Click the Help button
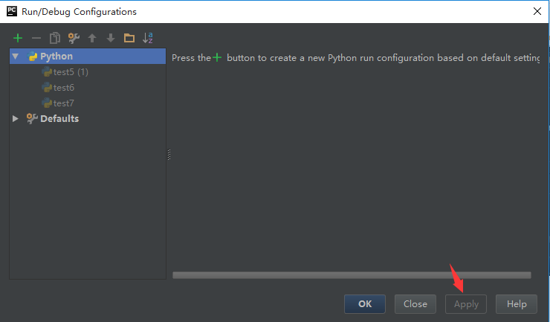 pos(517,304)
